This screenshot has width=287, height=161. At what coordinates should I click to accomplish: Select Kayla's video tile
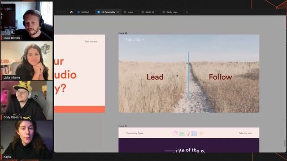pyautogui.click(x=27, y=140)
